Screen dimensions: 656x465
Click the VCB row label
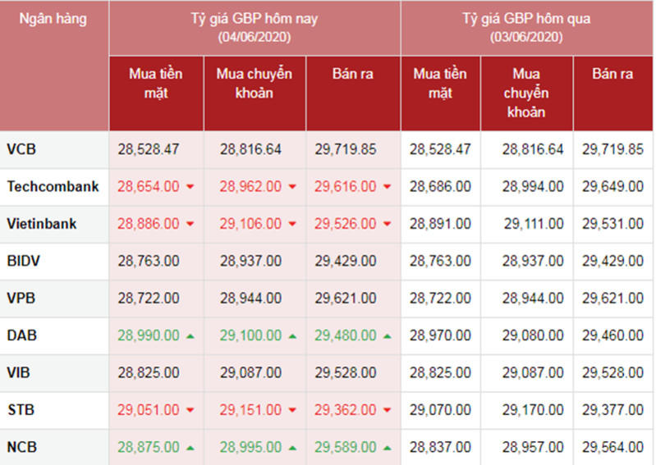tap(21, 149)
